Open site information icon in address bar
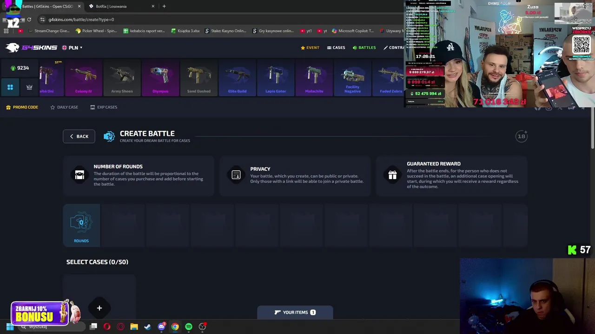 point(42,19)
